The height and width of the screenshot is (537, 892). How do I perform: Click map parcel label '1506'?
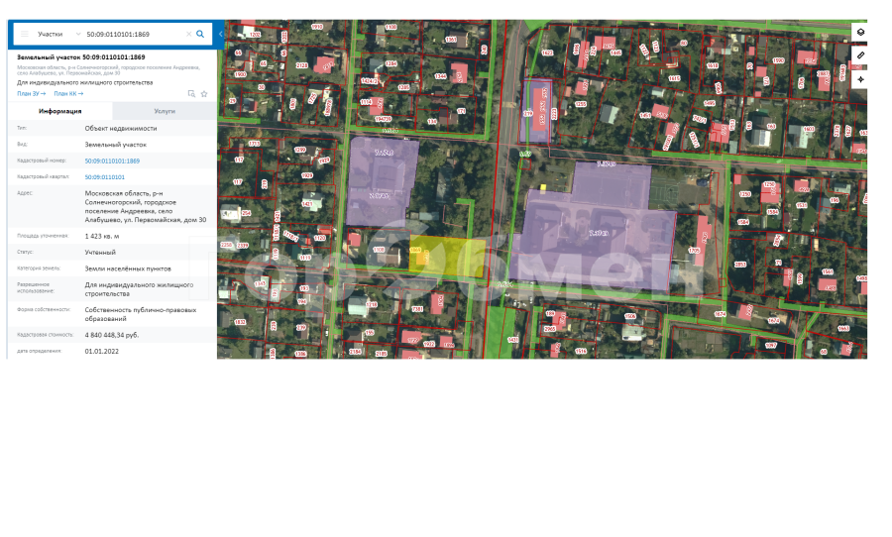coord(629,316)
